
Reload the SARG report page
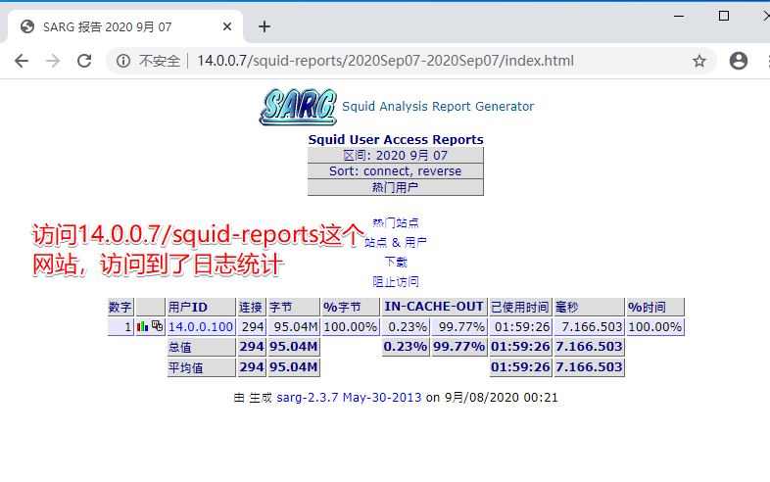click(84, 61)
